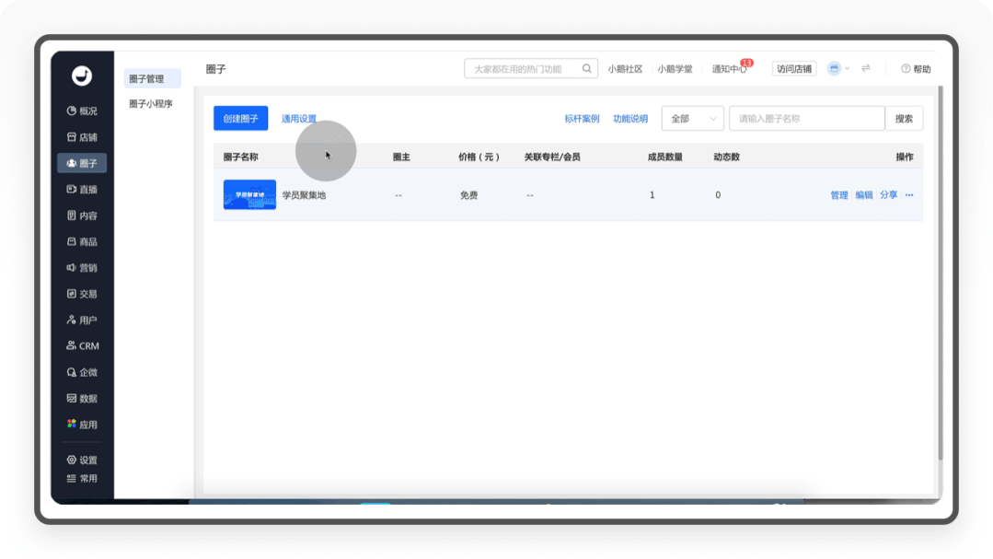Viewport: 993px width, 559px height.
Task: Click the 创建圈子 button
Action: click(x=240, y=119)
